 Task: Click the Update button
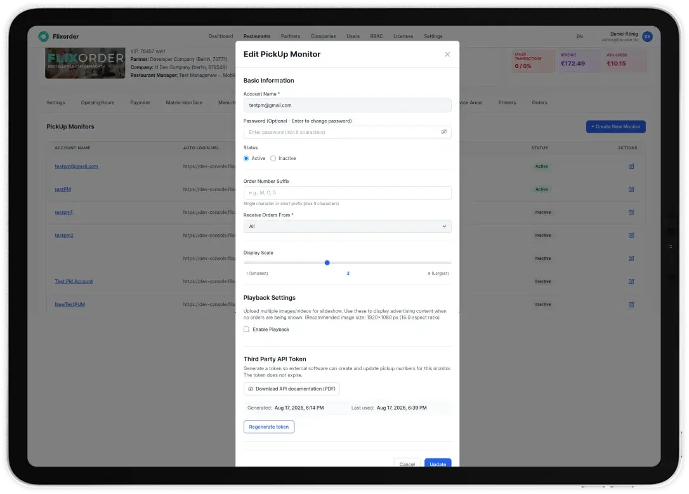click(438, 464)
